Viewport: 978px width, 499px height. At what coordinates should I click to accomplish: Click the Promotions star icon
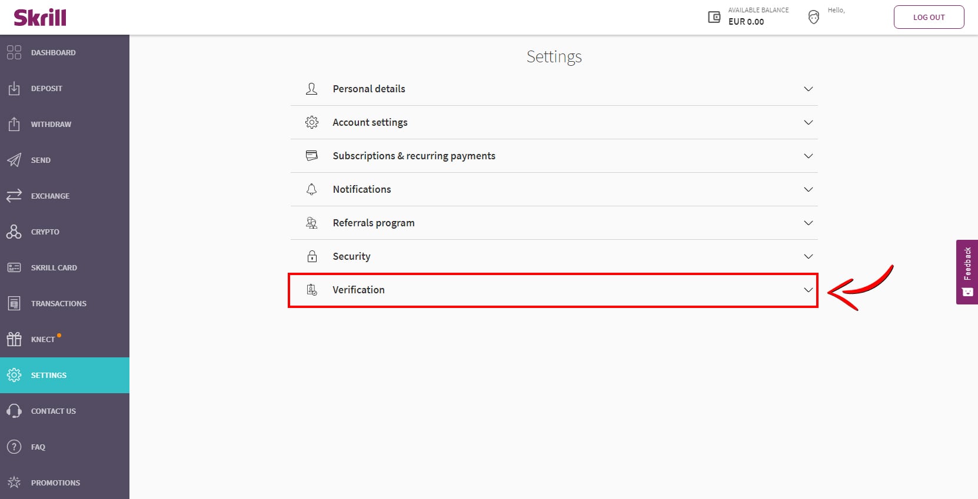pyautogui.click(x=14, y=483)
